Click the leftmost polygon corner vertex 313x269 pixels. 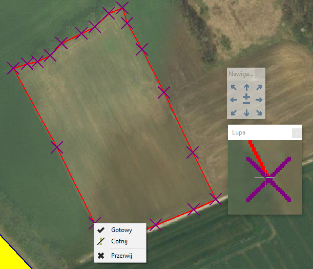13,68
